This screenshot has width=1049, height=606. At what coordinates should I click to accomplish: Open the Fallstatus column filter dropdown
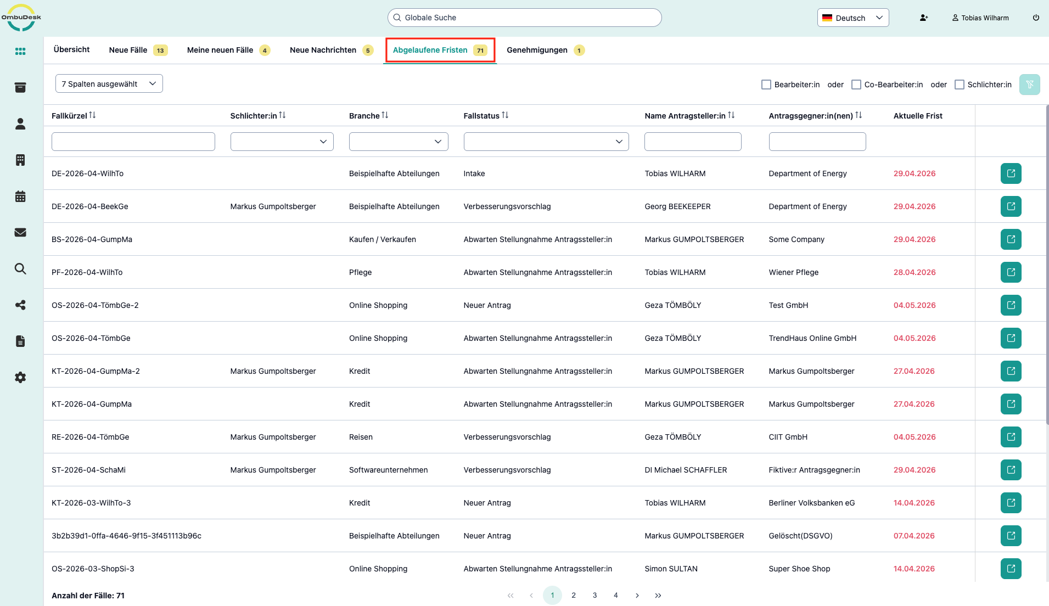pyautogui.click(x=546, y=142)
